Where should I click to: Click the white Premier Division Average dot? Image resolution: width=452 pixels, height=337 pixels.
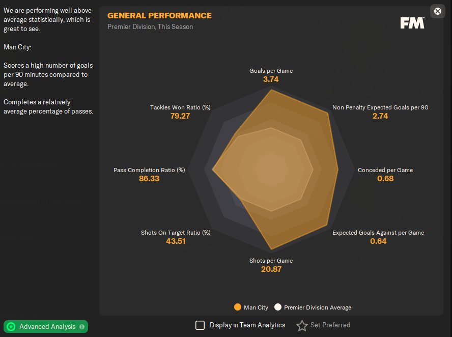(x=277, y=307)
